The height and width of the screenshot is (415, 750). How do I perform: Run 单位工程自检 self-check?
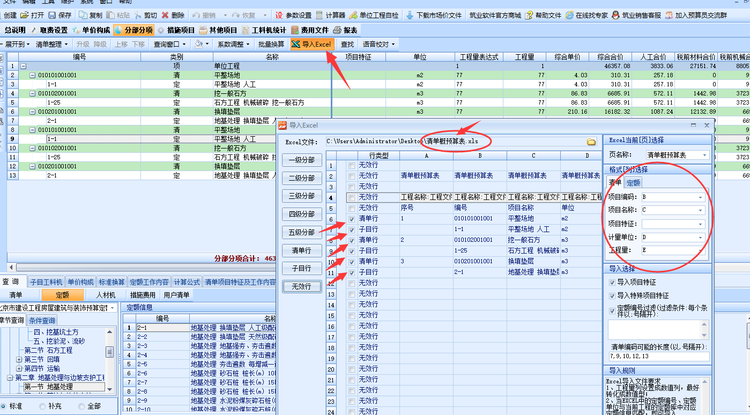(375, 15)
